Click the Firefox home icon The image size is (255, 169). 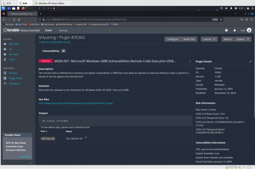point(19,20)
